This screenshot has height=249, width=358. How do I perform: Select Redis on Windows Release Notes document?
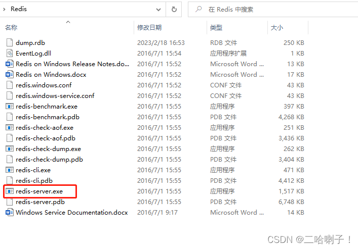pyautogui.click(x=72, y=64)
